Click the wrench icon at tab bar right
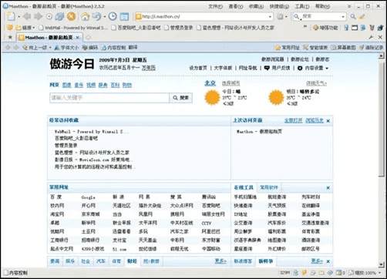This screenshot has width=387, height=279. pos(371,38)
